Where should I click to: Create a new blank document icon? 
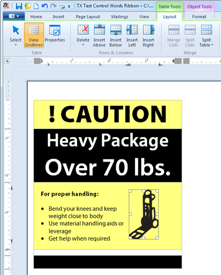(x=36, y=6)
